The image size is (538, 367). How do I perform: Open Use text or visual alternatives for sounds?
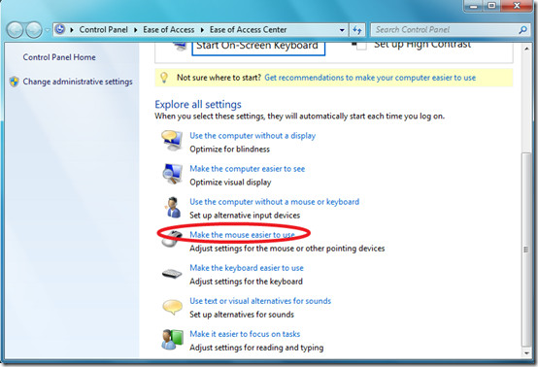point(260,301)
